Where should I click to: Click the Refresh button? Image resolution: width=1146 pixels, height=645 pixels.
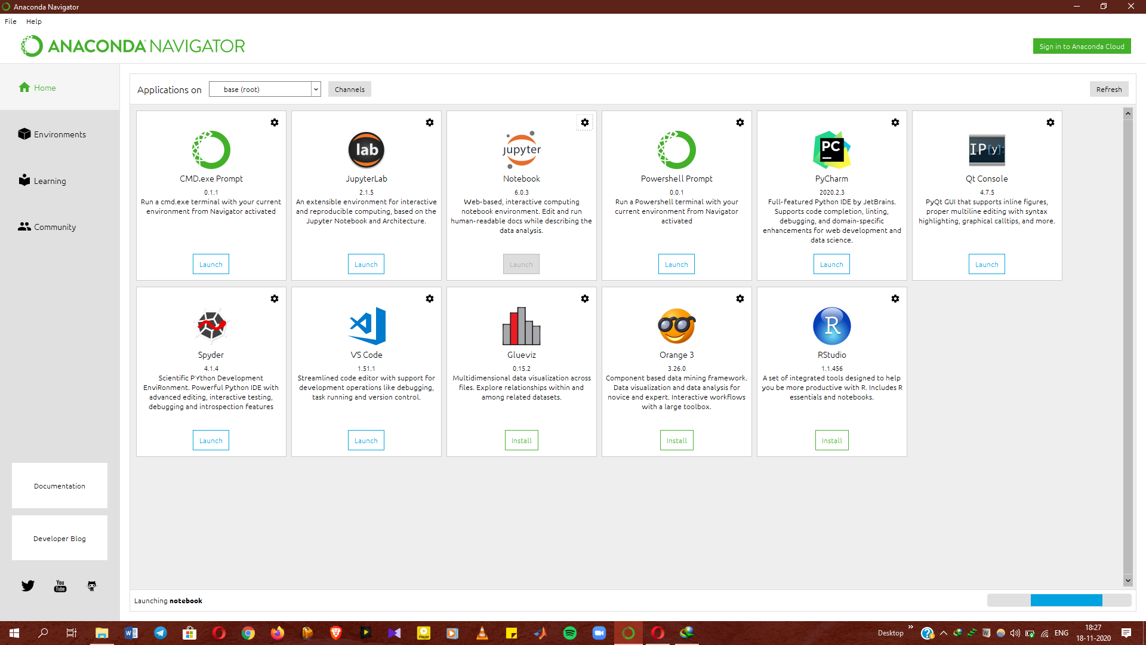coord(1108,88)
